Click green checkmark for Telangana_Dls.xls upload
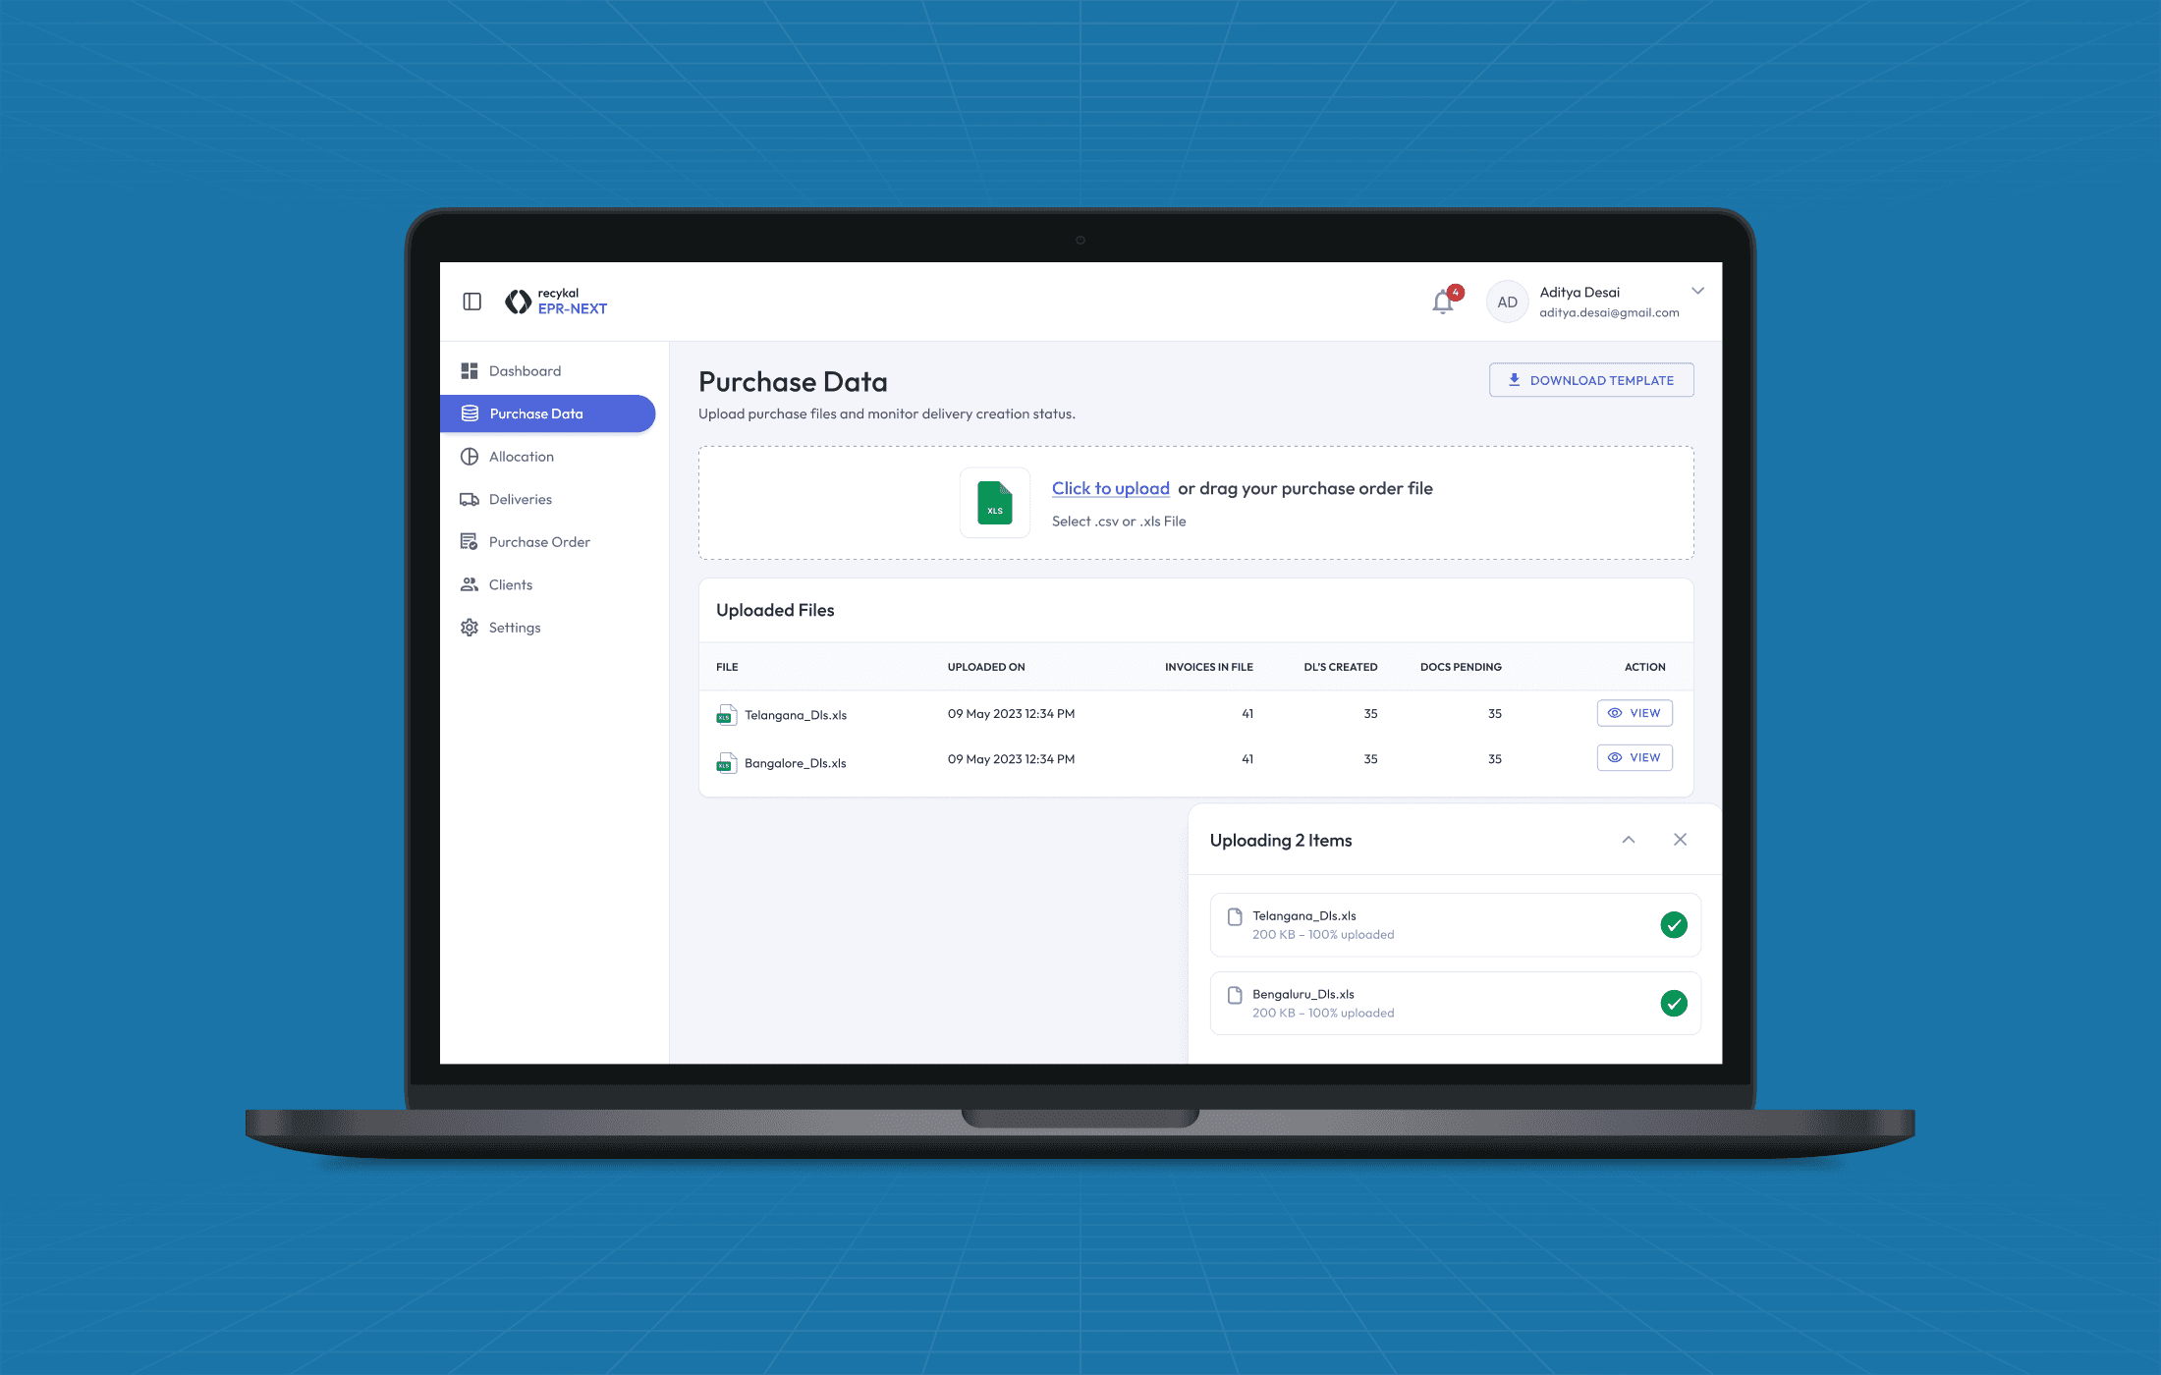 (x=1673, y=924)
